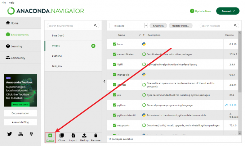Click the Update index button

[x=181, y=26]
